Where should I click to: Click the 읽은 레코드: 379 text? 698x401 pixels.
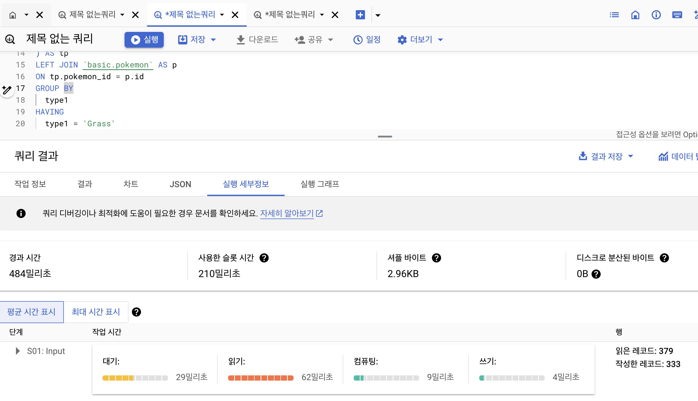tap(644, 351)
